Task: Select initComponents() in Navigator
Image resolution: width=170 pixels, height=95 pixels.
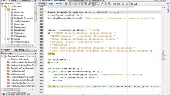Action: tap(18, 74)
